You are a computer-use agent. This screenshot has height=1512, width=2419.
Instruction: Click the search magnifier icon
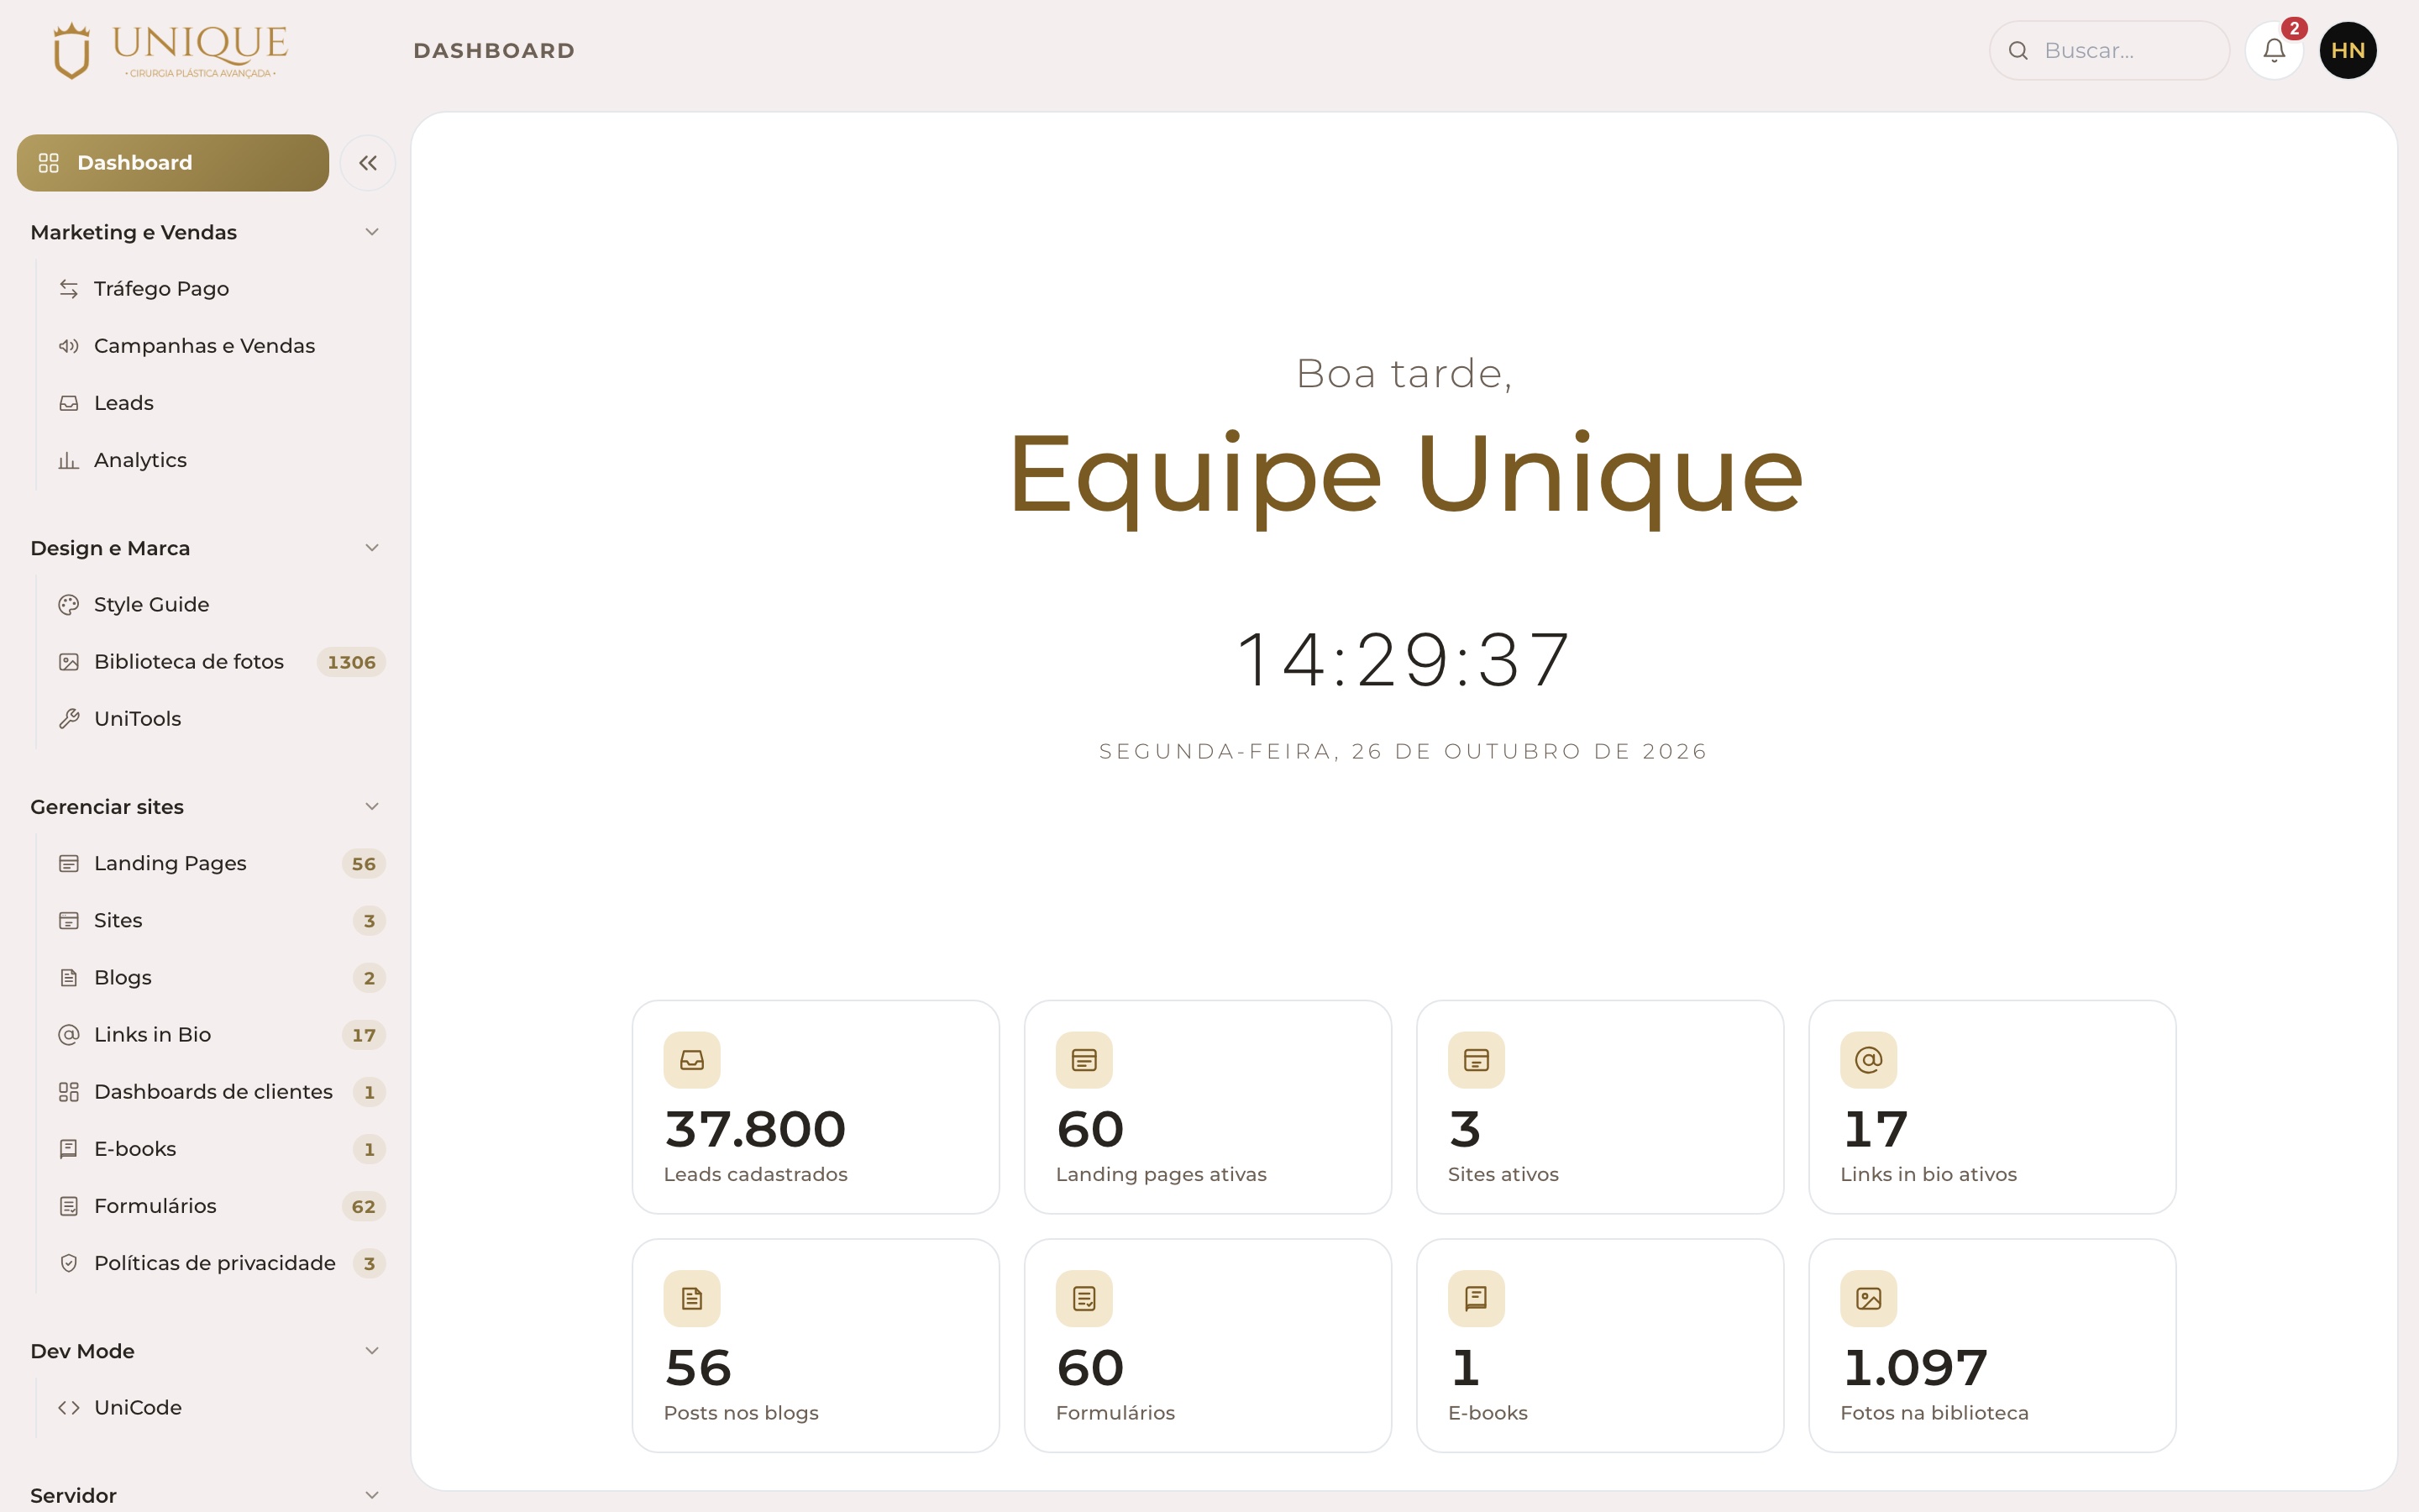(2018, 50)
